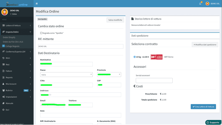Click the Servizi accessori input field
This screenshot has height=125, width=222.
154,80
